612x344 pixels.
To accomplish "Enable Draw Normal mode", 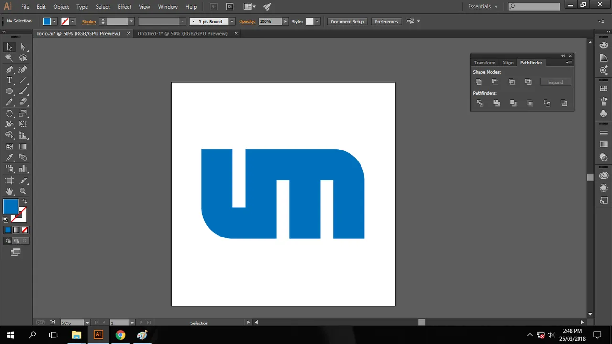I will click(8, 241).
